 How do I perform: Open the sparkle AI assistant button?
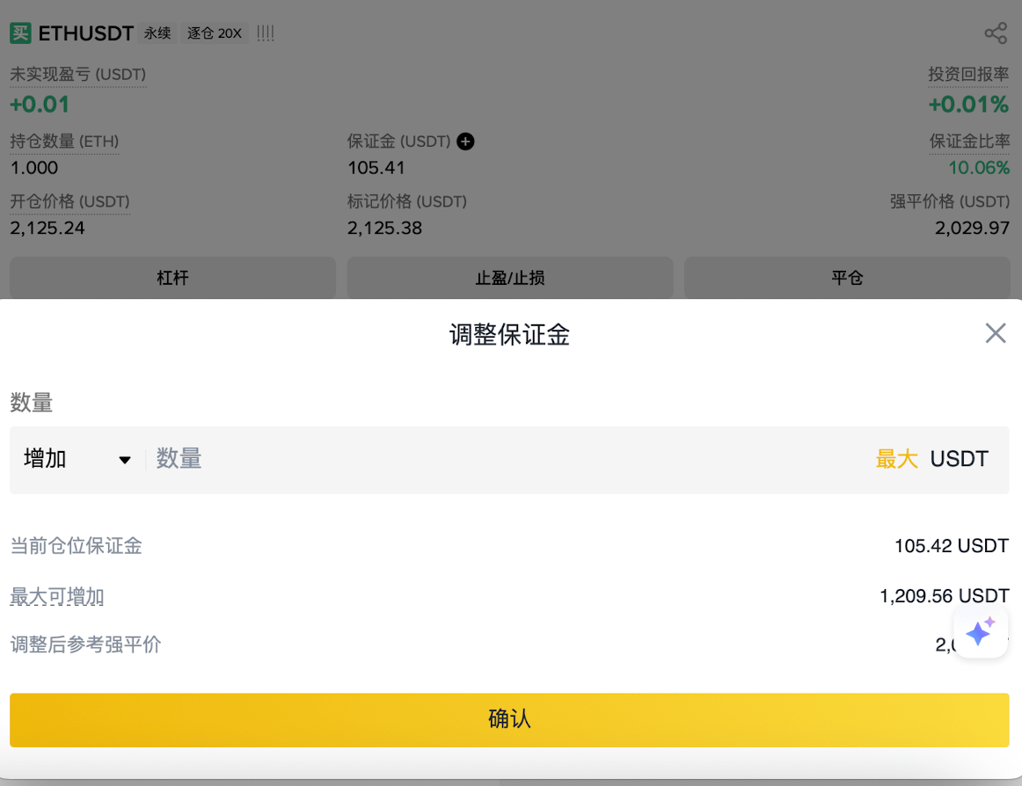[x=980, y=632]
